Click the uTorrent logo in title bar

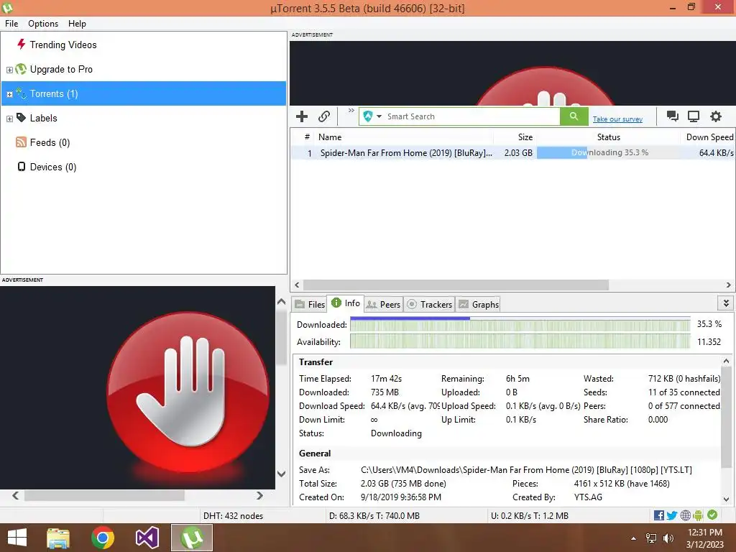click(7, 7)
